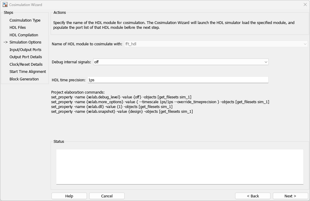Go to Cosimulation Type step
Screen dimensions: 310x201
pos(25,20)
